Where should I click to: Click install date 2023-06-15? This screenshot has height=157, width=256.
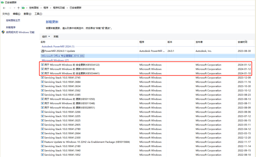tap(244, 121)
